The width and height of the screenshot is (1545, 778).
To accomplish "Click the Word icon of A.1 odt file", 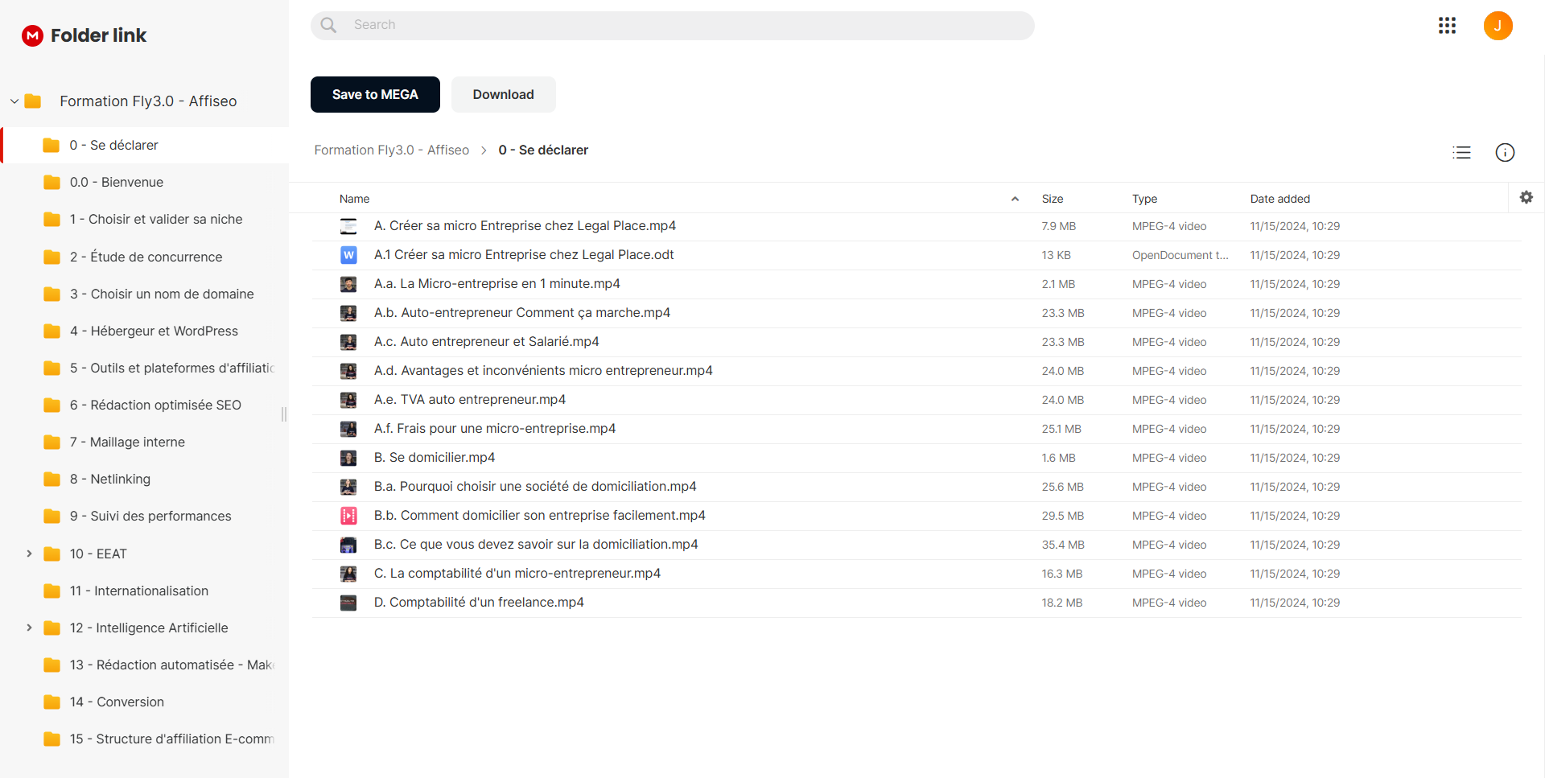I will pyautogui.click(x=348, y=255).
